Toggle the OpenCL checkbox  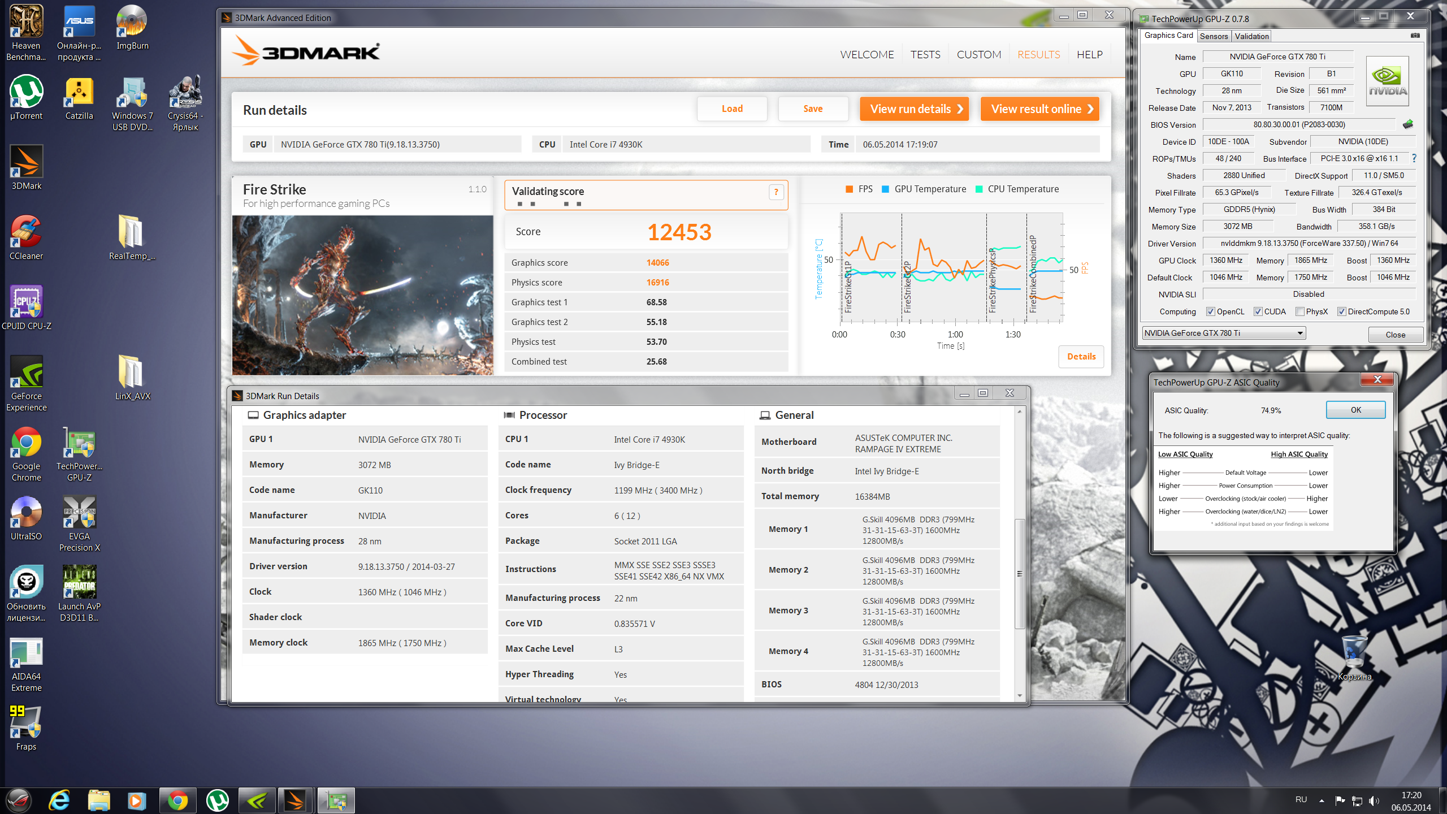pos(1210,311)
